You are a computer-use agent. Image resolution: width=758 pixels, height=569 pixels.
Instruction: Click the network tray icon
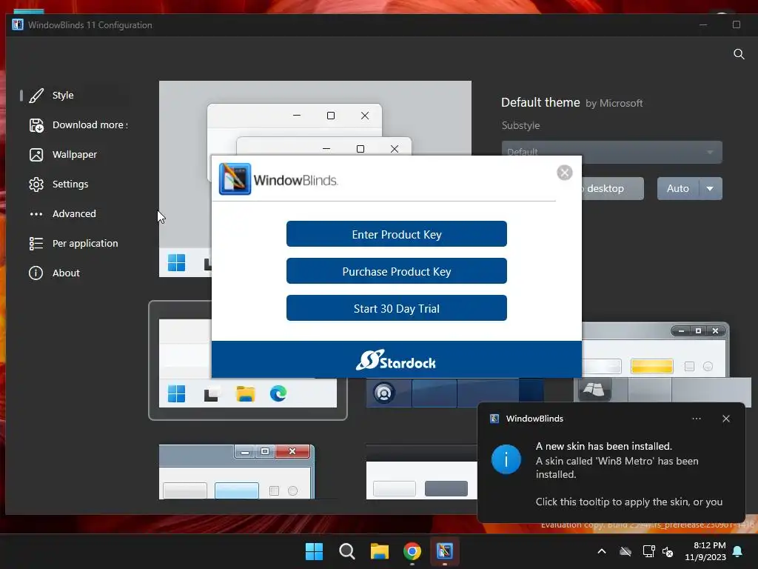coord(648,551)
